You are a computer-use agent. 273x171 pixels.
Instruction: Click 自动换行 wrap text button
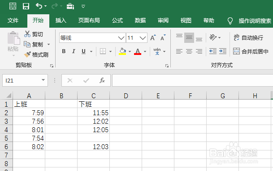click(248, 38)
